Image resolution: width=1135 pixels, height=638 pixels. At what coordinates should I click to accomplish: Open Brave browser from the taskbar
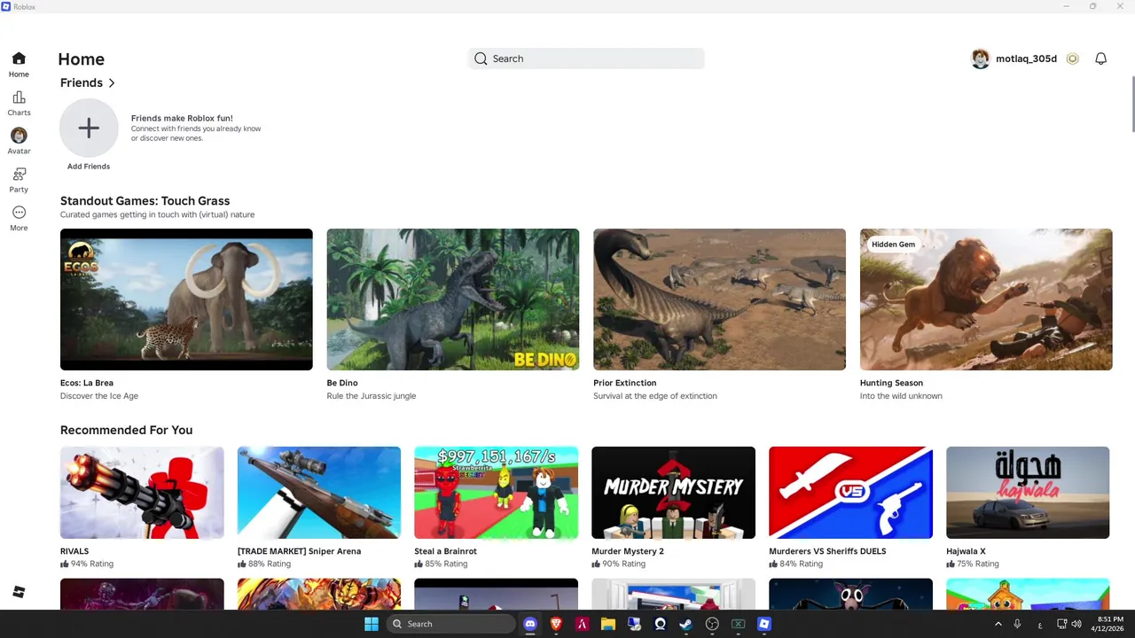tap(556, 624)
